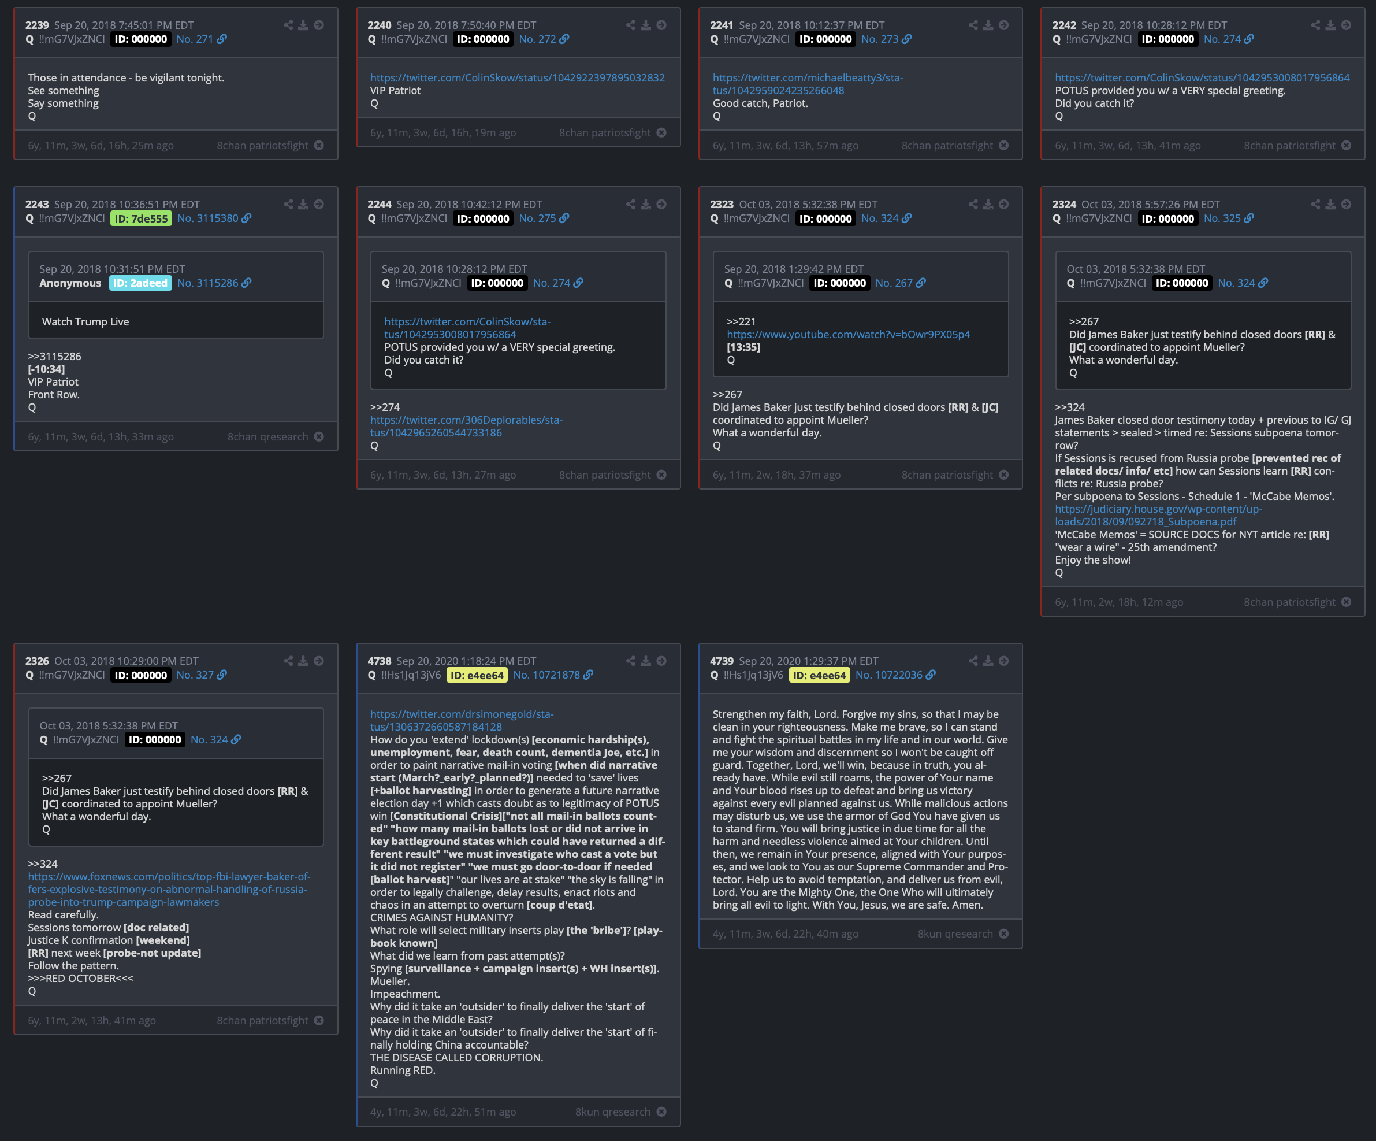Click 'Enjoy the show!' line in post 2324
Screen dimensions: 1376x1141
[1093, 560]
